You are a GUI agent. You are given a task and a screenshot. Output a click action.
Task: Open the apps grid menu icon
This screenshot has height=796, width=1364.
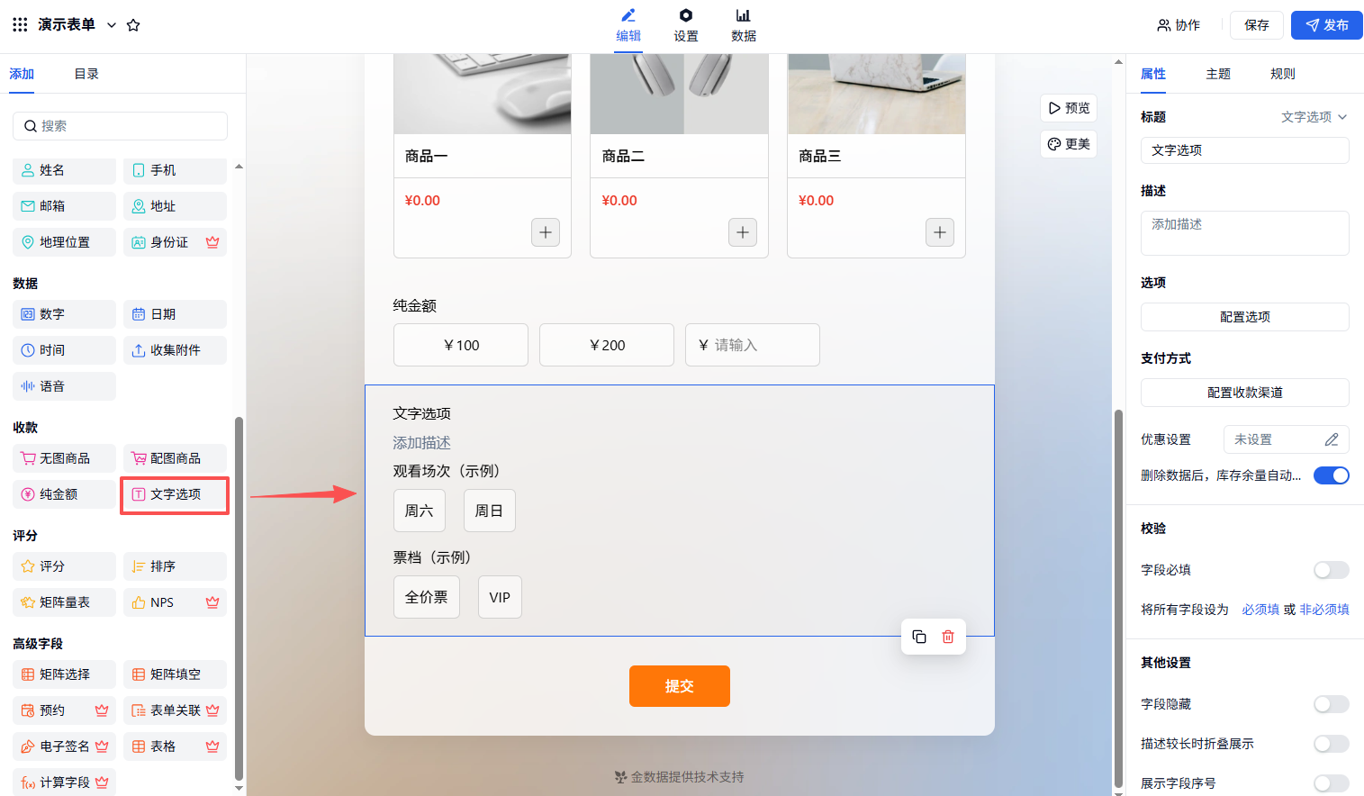pyautogui.click(x=20, y=25)
